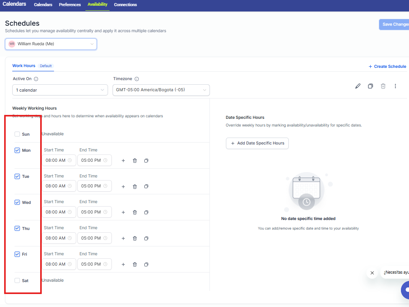409x307 pixels.
Task: Click the duplicate schedule icon
Action: 370,86
